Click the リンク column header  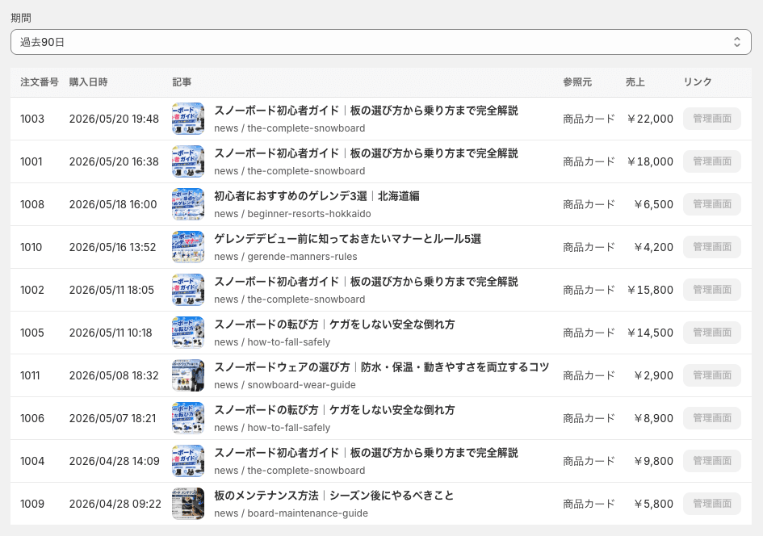click(698, 82)
